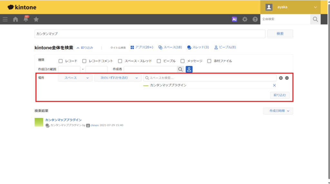Viewport: 330px width, 184px height.
Task: Click the creator field search magnifier
Action: coord(180,69)
